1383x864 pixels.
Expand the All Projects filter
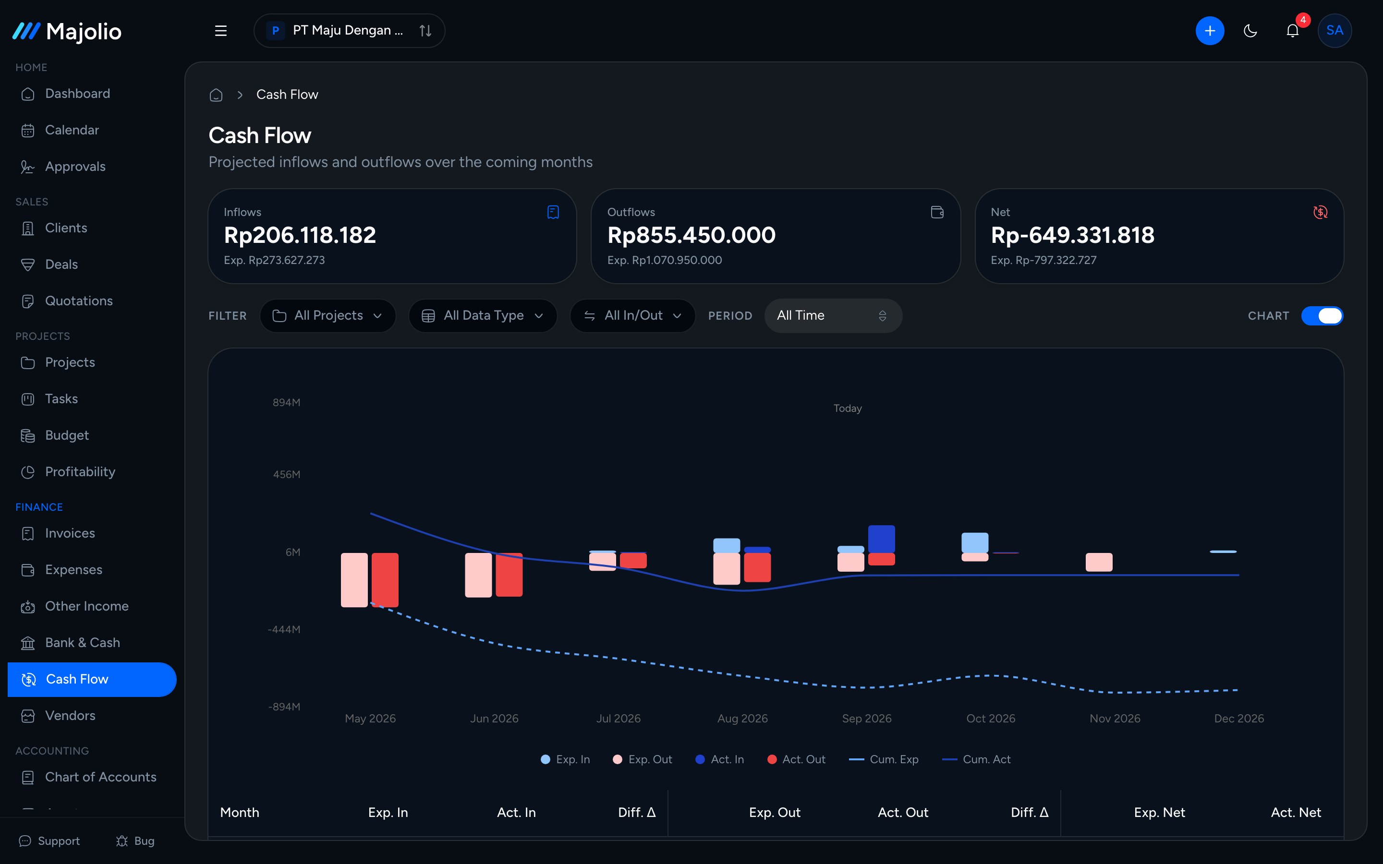click(x=328, y=316)
